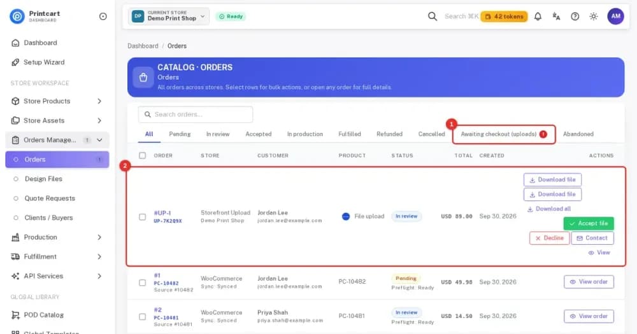The image size is (637, 334).
Task: Click the Decline button
Action: [549, 238]
